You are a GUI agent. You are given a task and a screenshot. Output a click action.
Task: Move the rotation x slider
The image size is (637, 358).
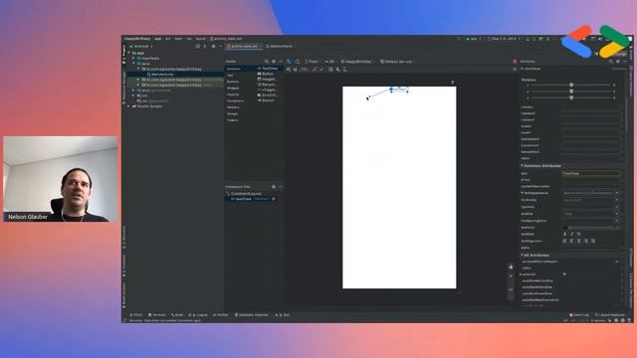(571, 86)
